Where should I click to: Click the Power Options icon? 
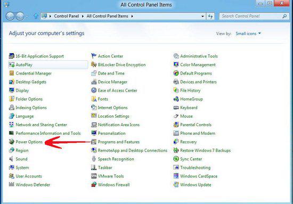12,142
